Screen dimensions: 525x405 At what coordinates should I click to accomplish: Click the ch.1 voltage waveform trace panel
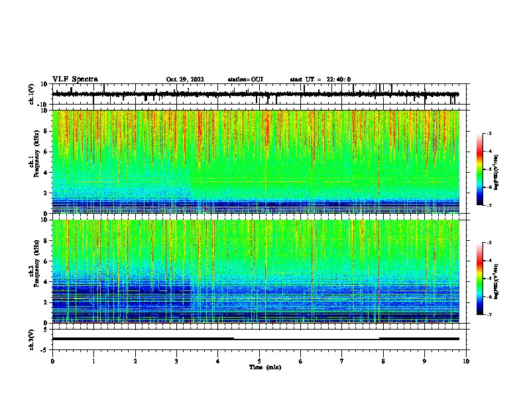259,94
